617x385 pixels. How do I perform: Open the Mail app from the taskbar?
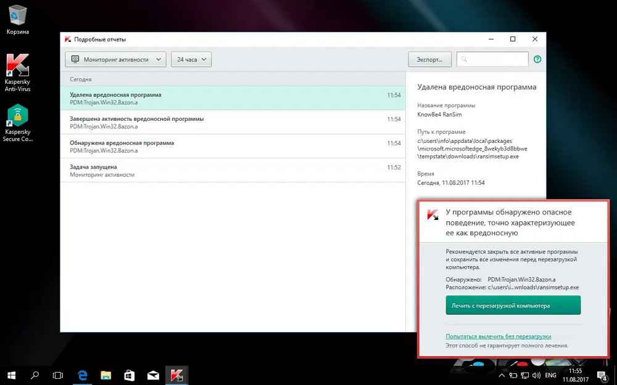153,375
